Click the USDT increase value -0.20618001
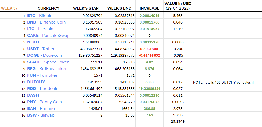The height and width of the screenshot is (127, 262). (149, 49)
